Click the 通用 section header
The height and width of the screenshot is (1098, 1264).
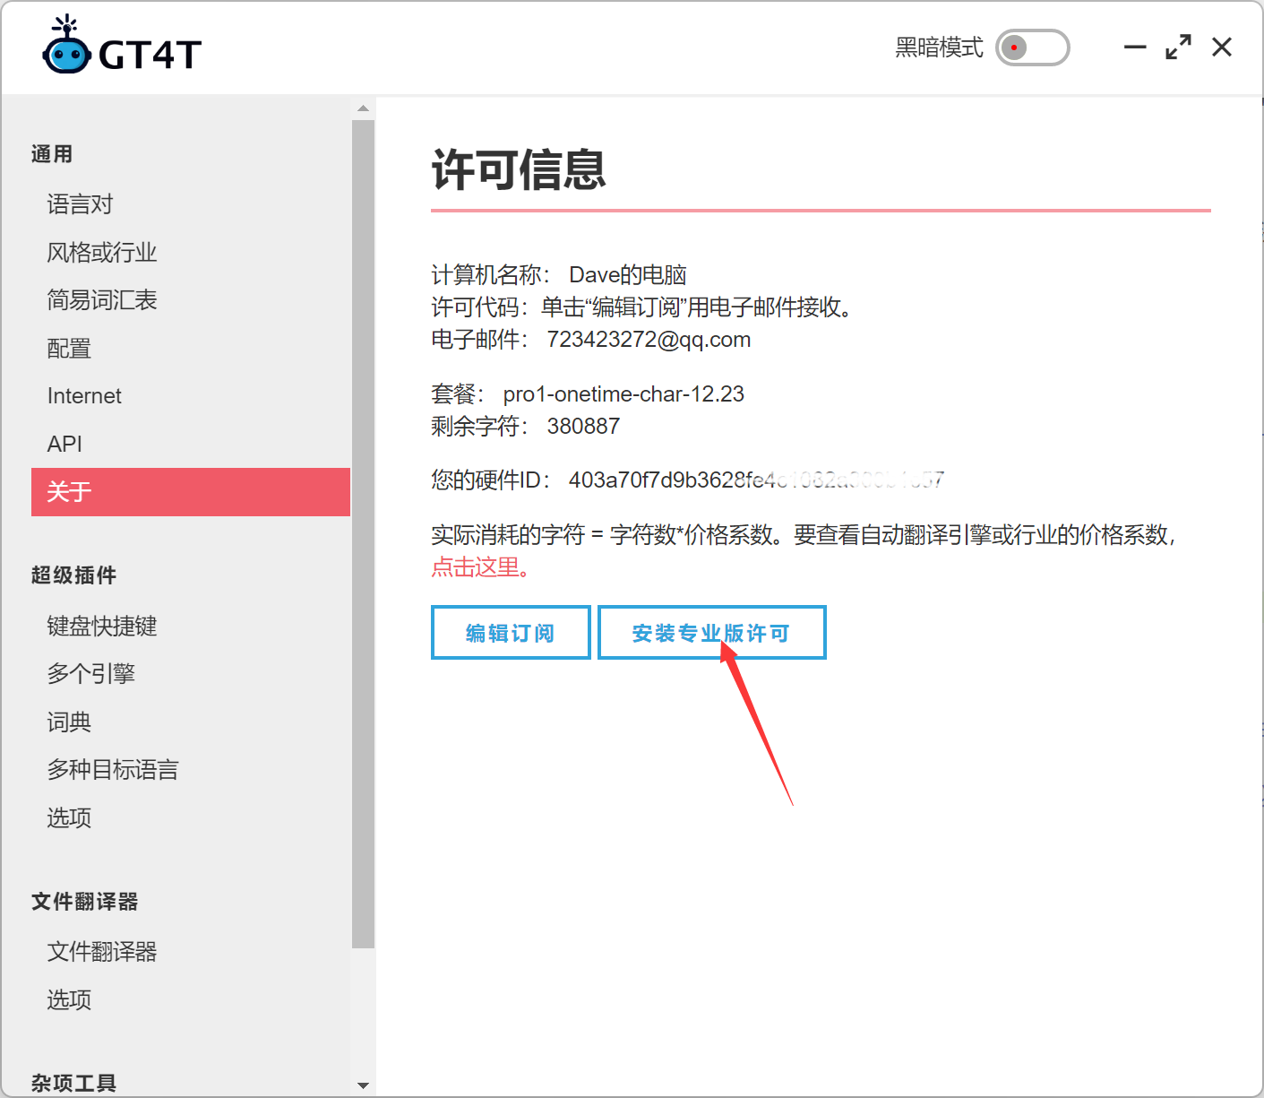point(52,154)
